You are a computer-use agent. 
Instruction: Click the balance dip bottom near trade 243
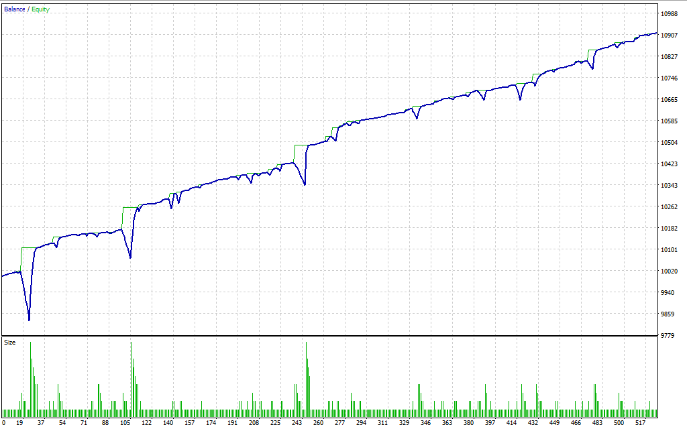[x=305, y=184]
